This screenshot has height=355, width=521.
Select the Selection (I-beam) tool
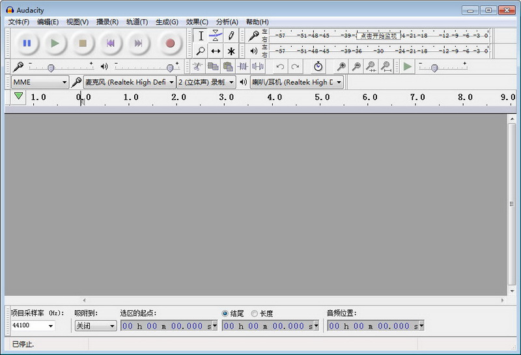click(x=201, y=36)
